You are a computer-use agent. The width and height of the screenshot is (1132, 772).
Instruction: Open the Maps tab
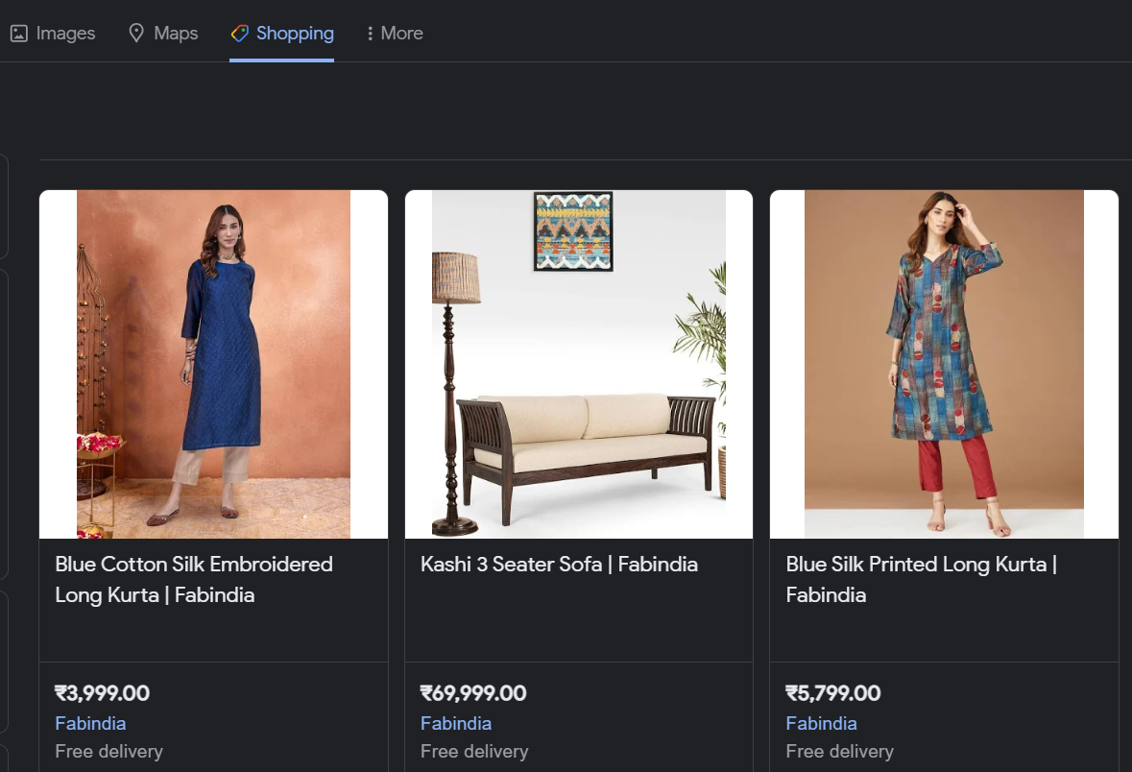[x=175, y=32]
